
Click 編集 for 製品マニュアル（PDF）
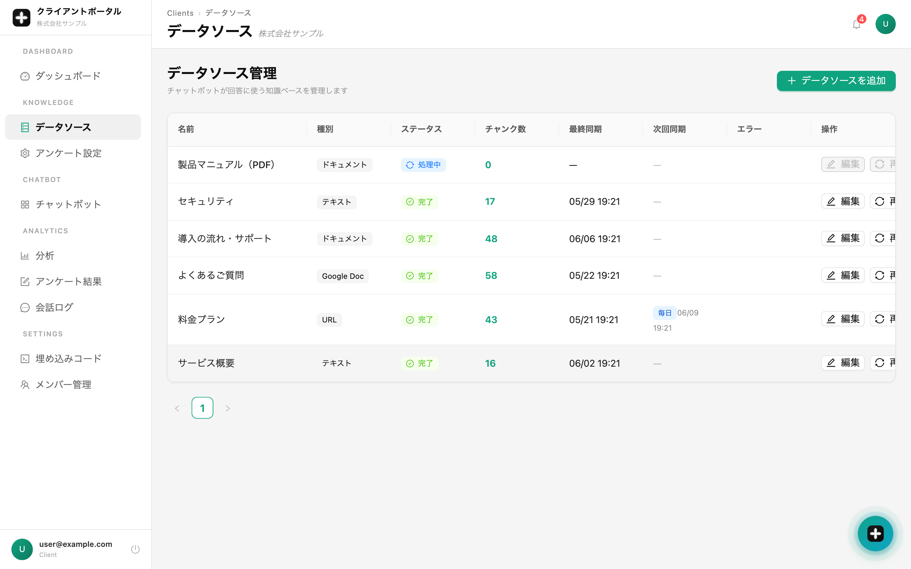tap(843, 164)
